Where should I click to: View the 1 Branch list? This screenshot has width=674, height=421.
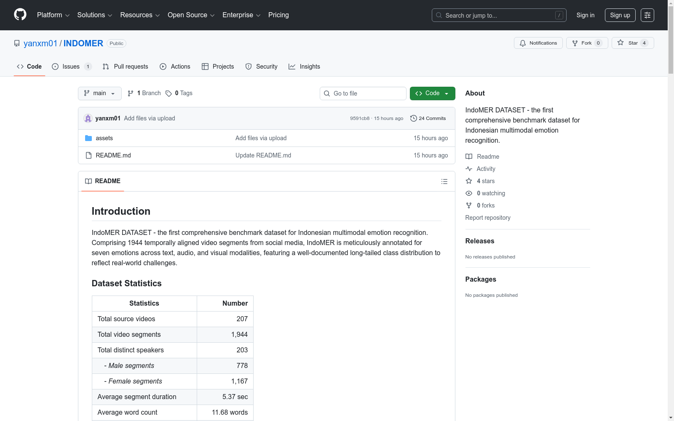pos(144,93)
